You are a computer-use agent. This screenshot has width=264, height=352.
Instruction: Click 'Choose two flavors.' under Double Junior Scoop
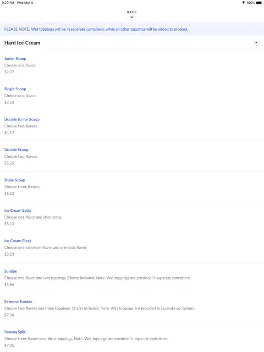tap(21, 126)
